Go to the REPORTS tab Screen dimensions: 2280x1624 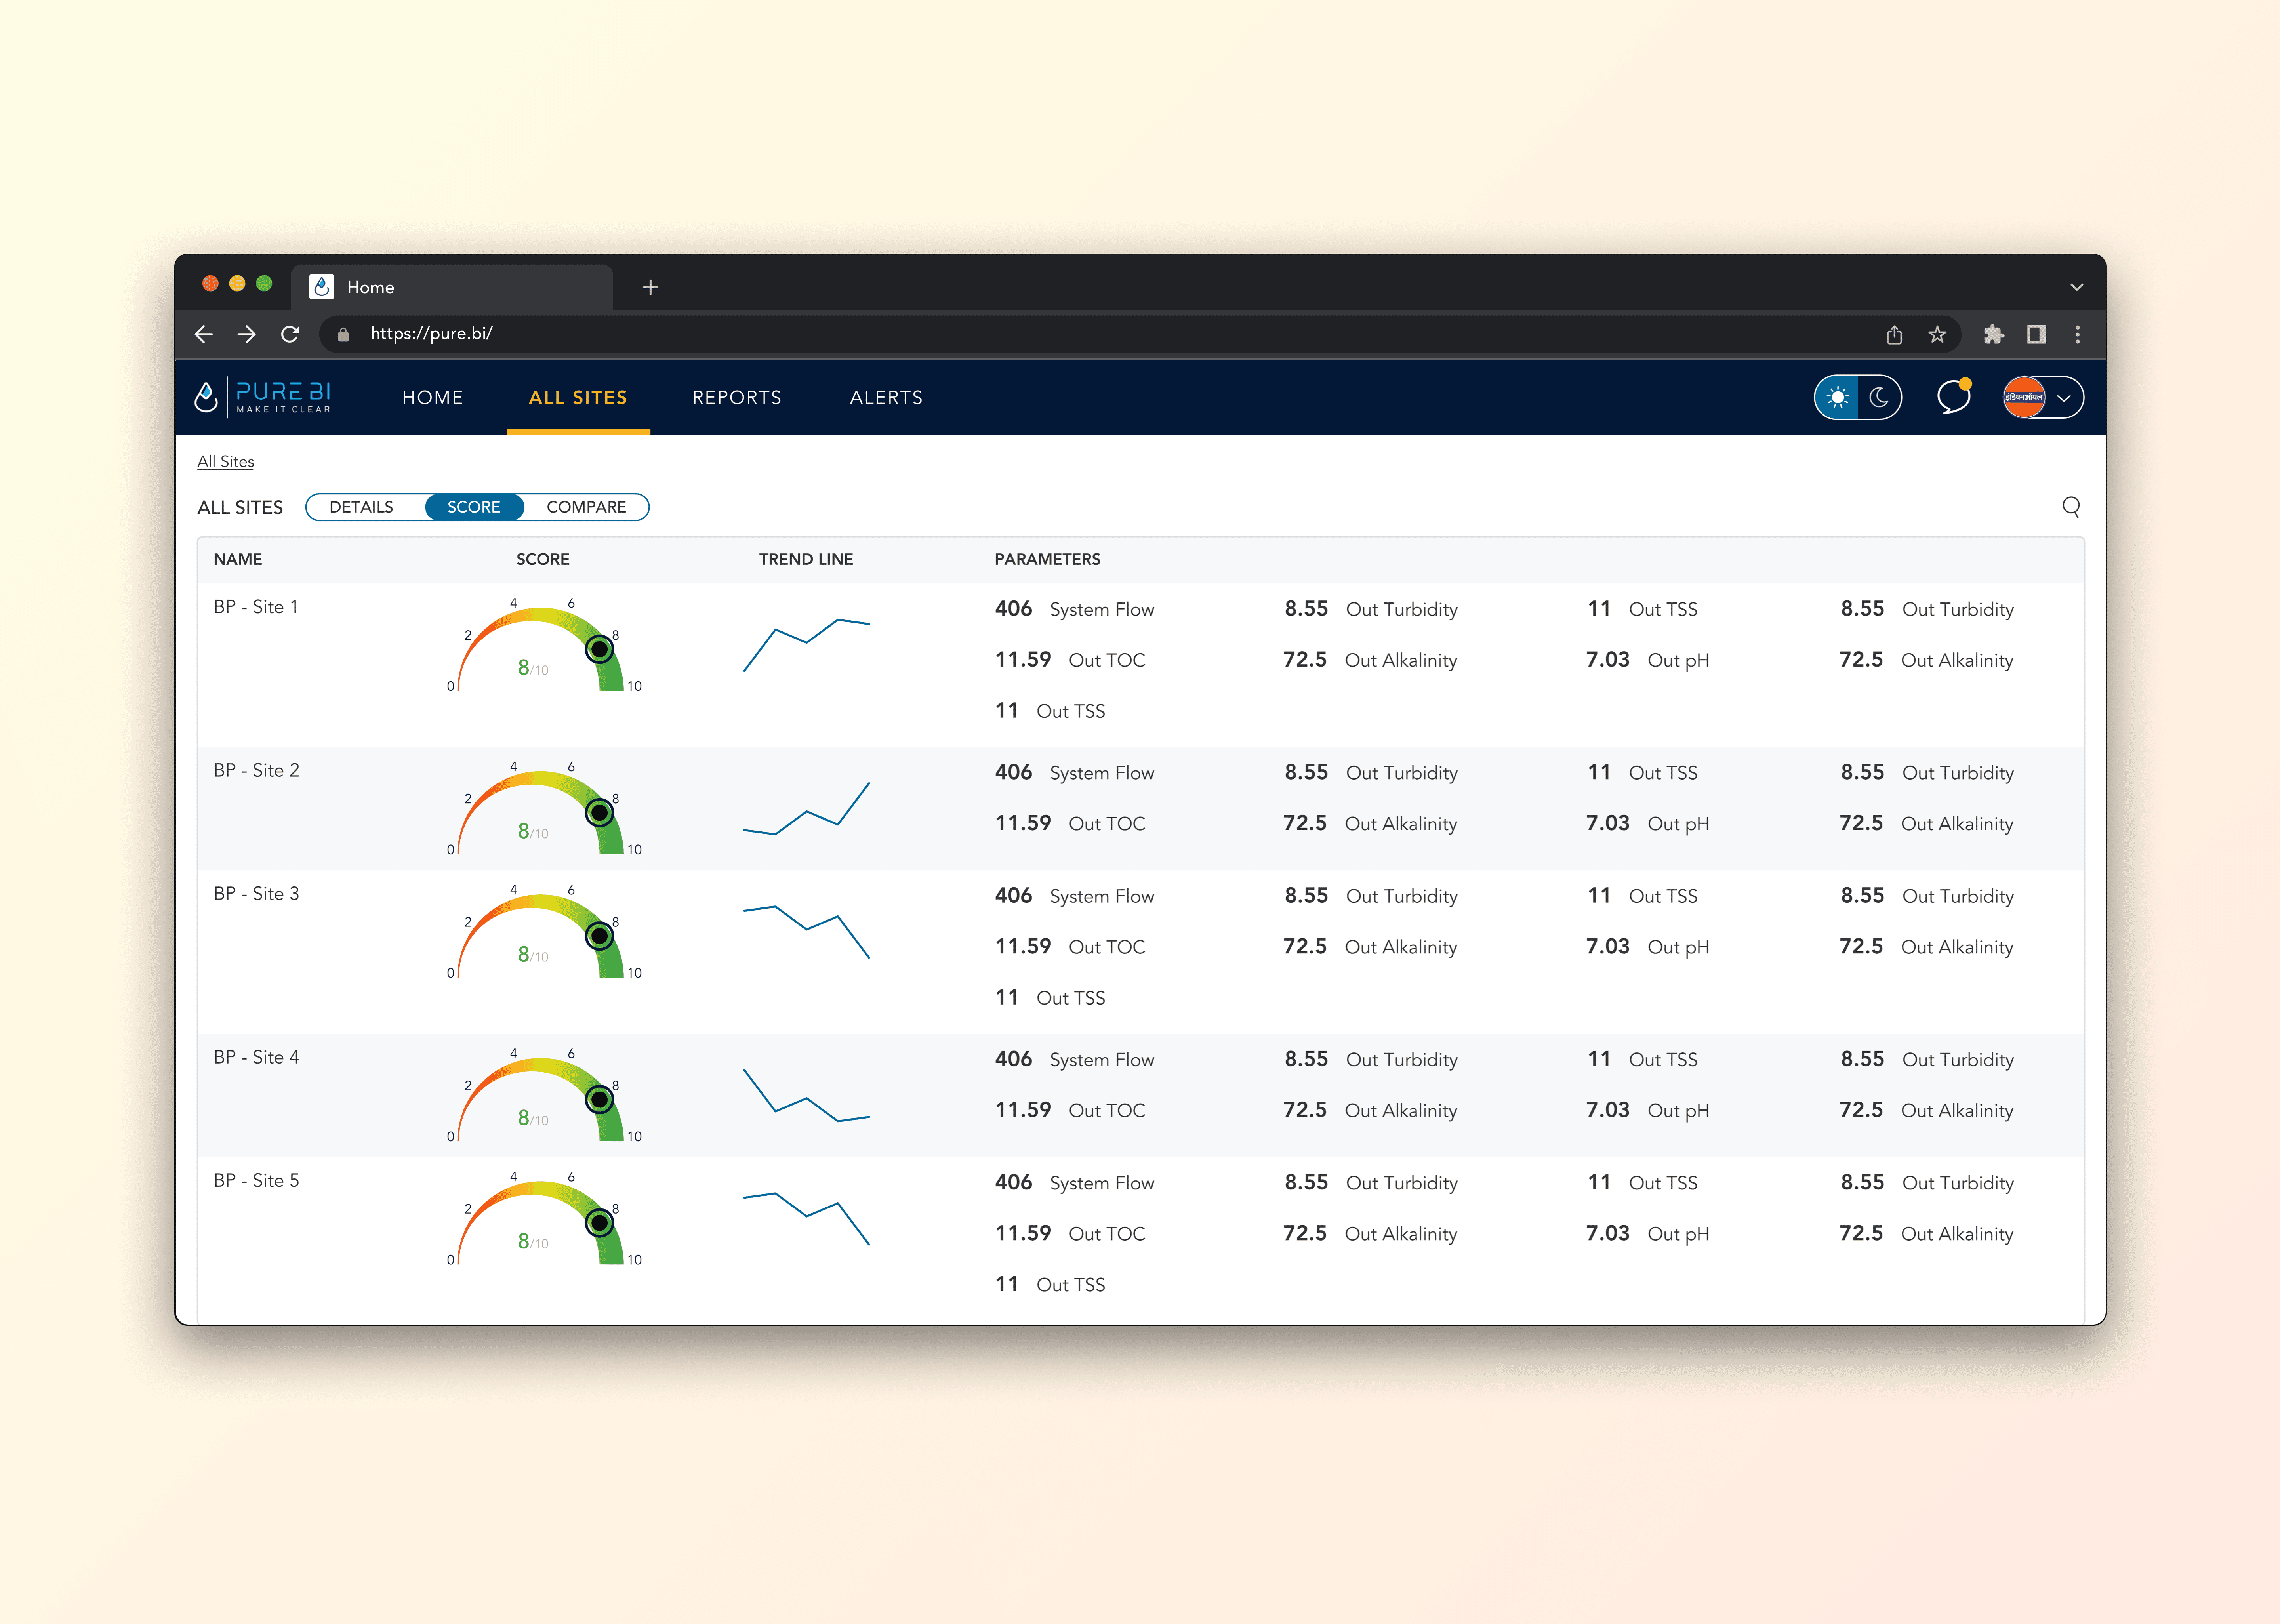[737, 397]
